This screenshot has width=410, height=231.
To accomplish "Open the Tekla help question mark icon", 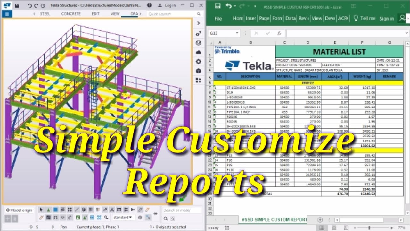I will tap(149, 5).
